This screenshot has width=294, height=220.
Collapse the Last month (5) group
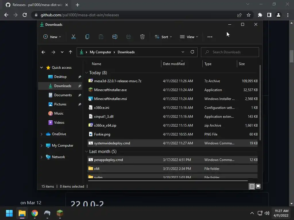point(86,152)
